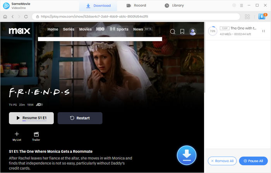Open the settings gear icon

[x=234, y=5]
